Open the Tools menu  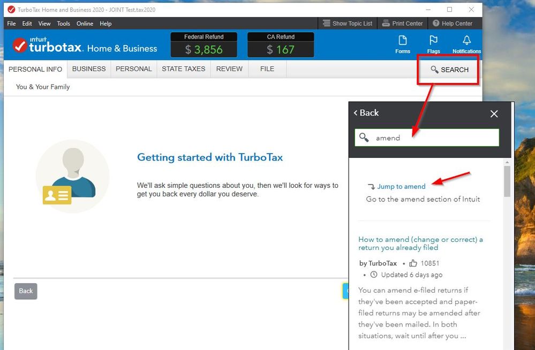(x=64, y=24)
